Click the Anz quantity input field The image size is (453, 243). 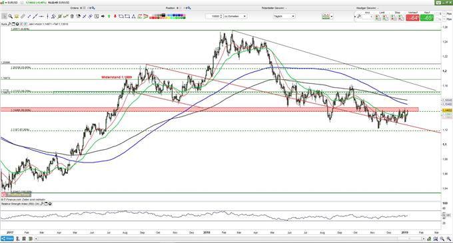point(368,17)
